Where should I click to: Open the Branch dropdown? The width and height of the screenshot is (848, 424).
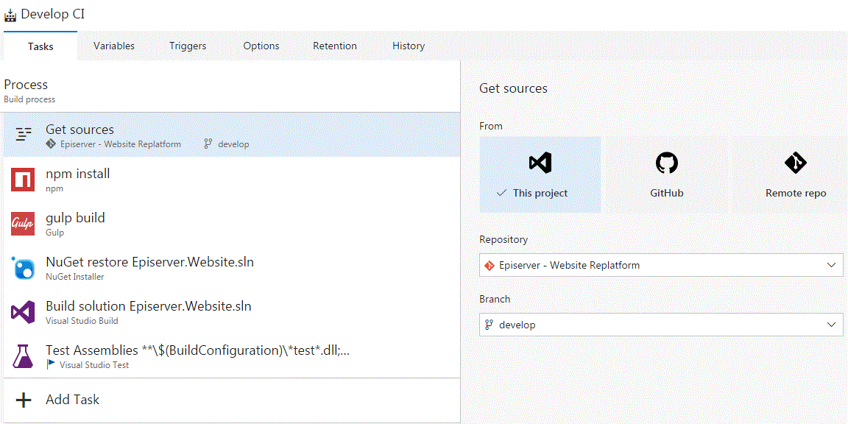pos(660,324)
